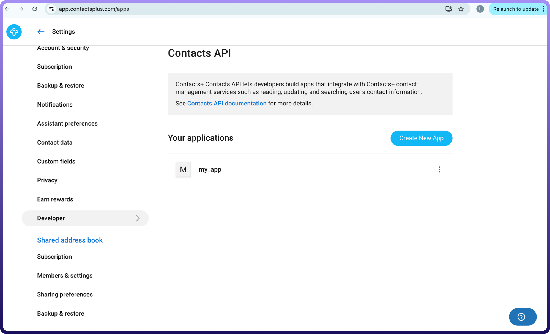Image resolution: width=550 pixels, height=334 pixels.
Task: Bookmark page with the star icon
Action: pyautogui.click(x=461, y=9)
